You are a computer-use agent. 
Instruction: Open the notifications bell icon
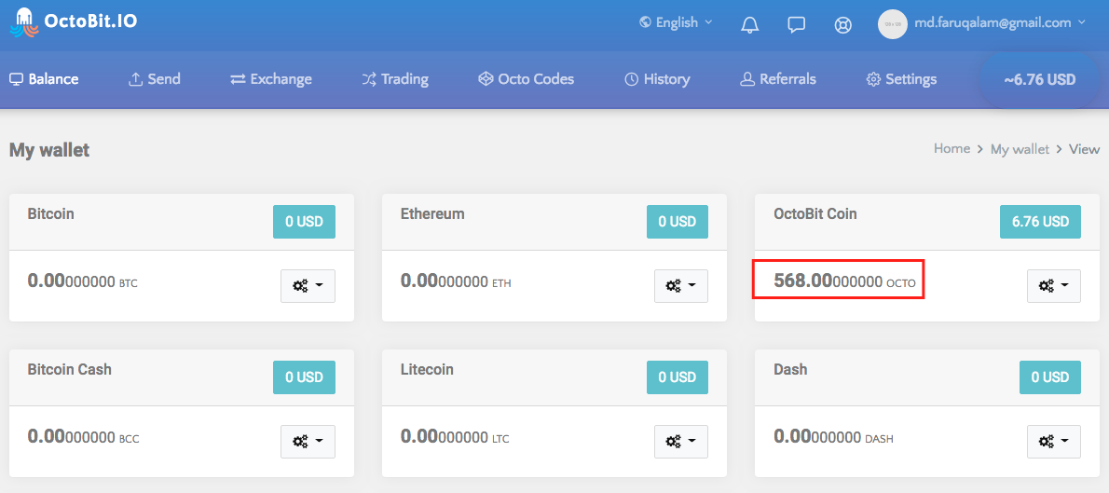749,25
